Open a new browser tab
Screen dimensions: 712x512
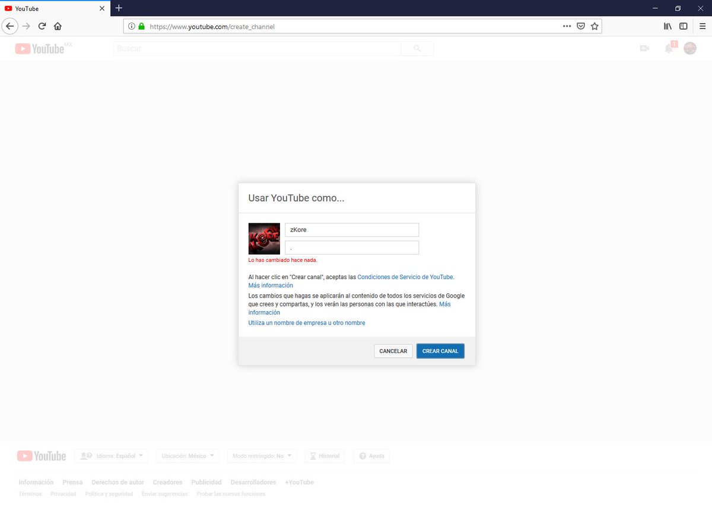click(x=119, y=8)
